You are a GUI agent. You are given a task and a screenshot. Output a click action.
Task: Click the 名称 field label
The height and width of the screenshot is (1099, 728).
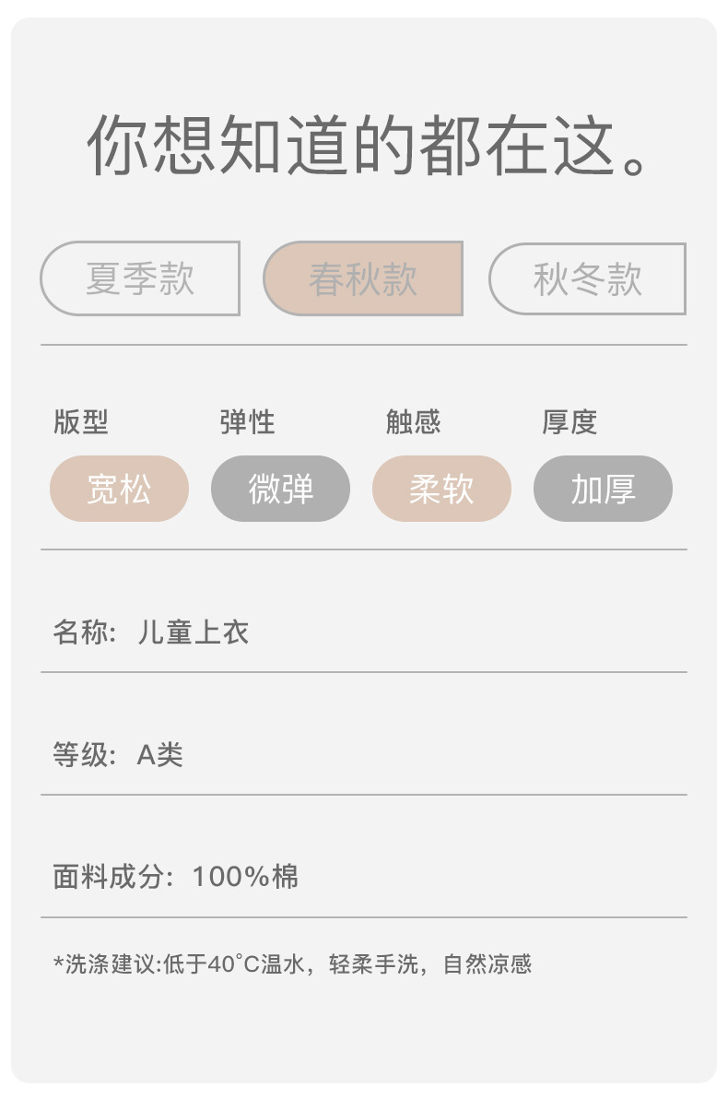pyautogui.click(x=81, y=632)
